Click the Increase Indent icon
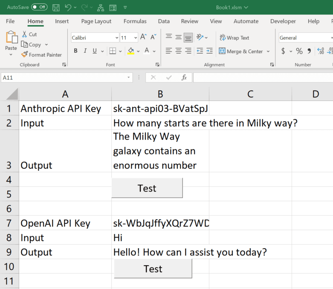 pos(209,51)
